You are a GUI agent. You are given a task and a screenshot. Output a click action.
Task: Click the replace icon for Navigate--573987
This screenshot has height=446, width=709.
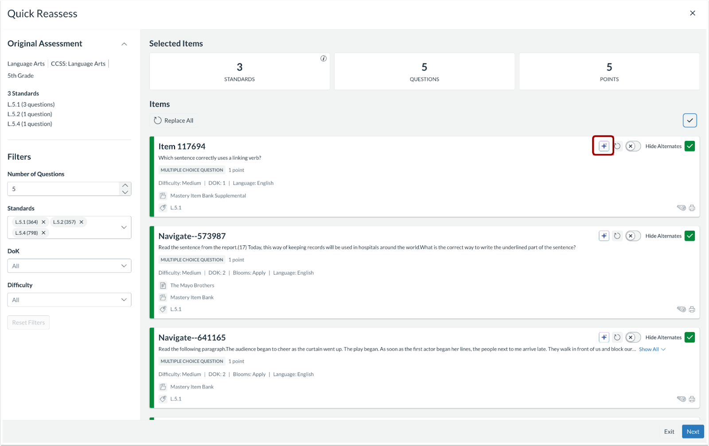617,236
